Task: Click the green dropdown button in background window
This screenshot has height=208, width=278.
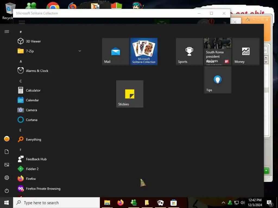Action: [266, 171]
